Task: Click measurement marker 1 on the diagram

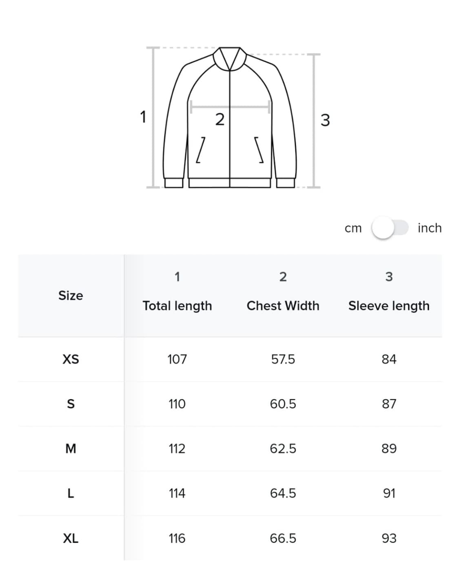Action: coord(143,117)
